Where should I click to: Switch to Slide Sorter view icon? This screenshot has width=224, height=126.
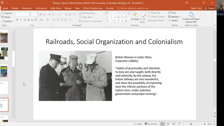(x=168, y=124)
